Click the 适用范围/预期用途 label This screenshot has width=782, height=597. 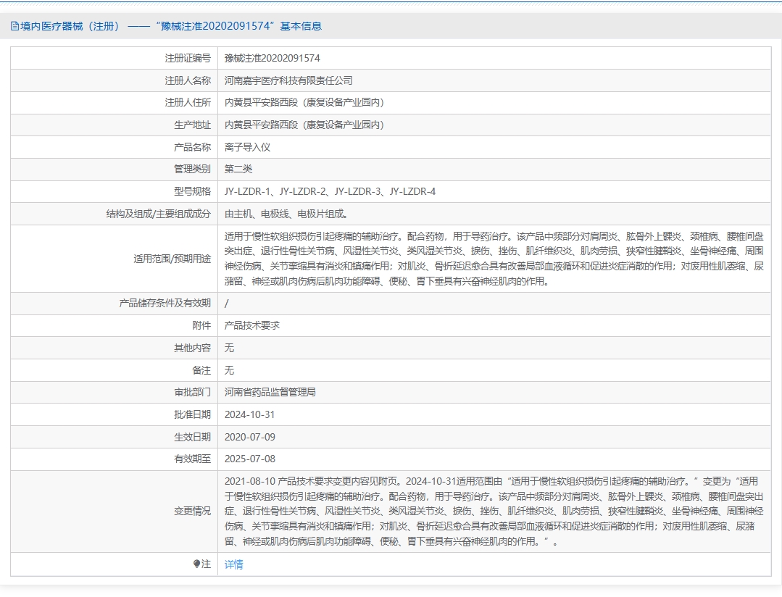[172, 259]
